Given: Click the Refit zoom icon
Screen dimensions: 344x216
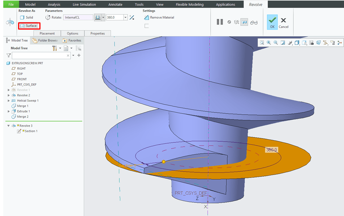Looking at the screenshot, I should coord(262,43).
